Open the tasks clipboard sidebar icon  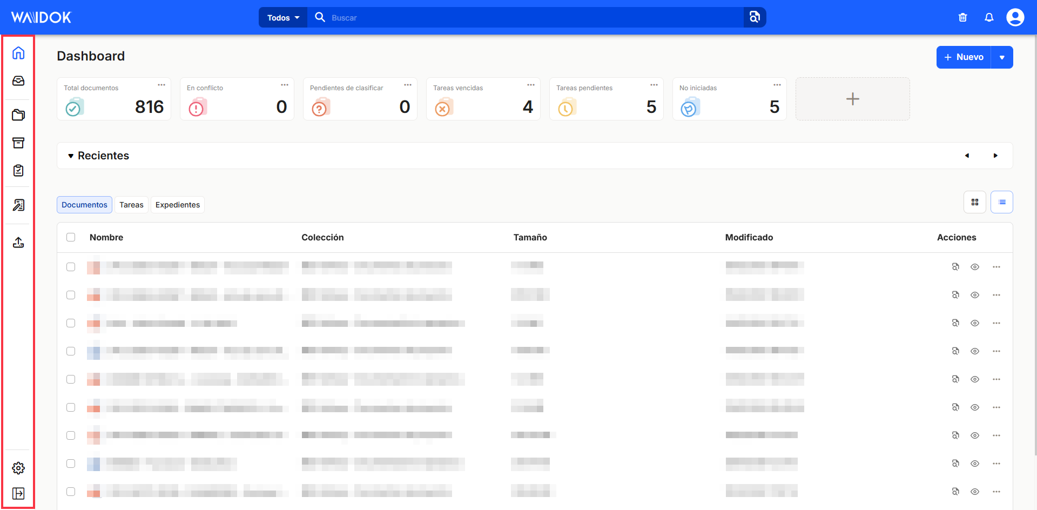(18, 171)
